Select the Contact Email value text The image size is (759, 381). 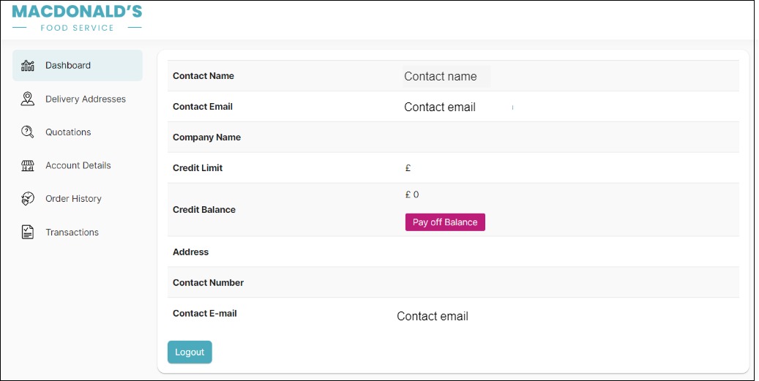click(440, 107)
